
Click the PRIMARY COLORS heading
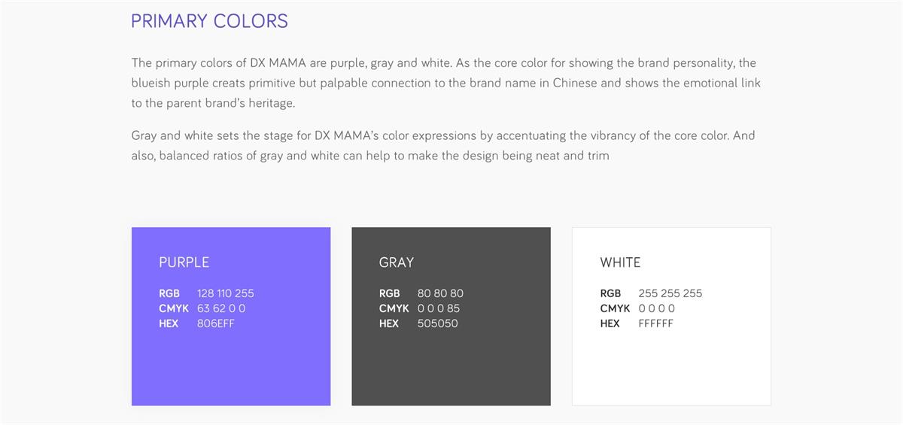209,21
